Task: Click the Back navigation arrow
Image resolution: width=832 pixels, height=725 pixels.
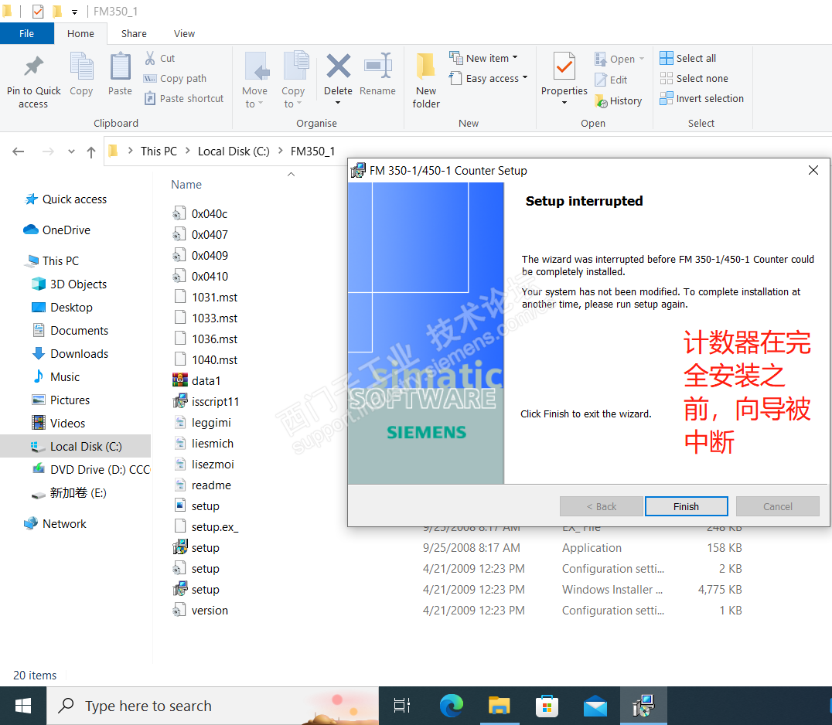Action: (x=19, y=151)
